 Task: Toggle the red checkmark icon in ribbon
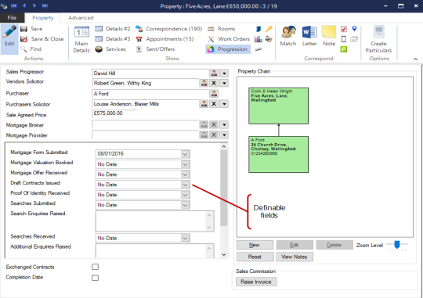(344, 29)
